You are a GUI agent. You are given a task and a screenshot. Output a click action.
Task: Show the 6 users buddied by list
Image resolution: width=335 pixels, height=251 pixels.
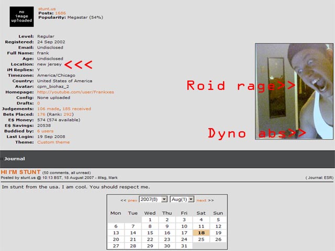(x=45, y=131)
